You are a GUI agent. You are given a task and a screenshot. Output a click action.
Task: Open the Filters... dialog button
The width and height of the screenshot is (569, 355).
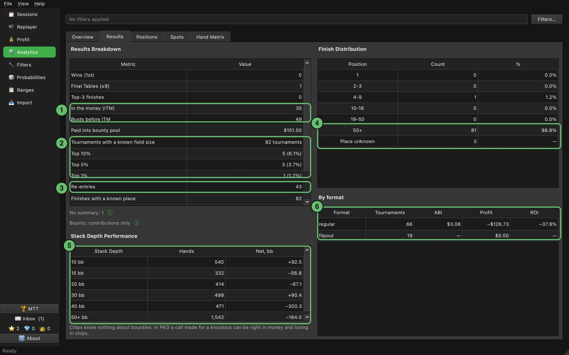click(x=546, y=19)
